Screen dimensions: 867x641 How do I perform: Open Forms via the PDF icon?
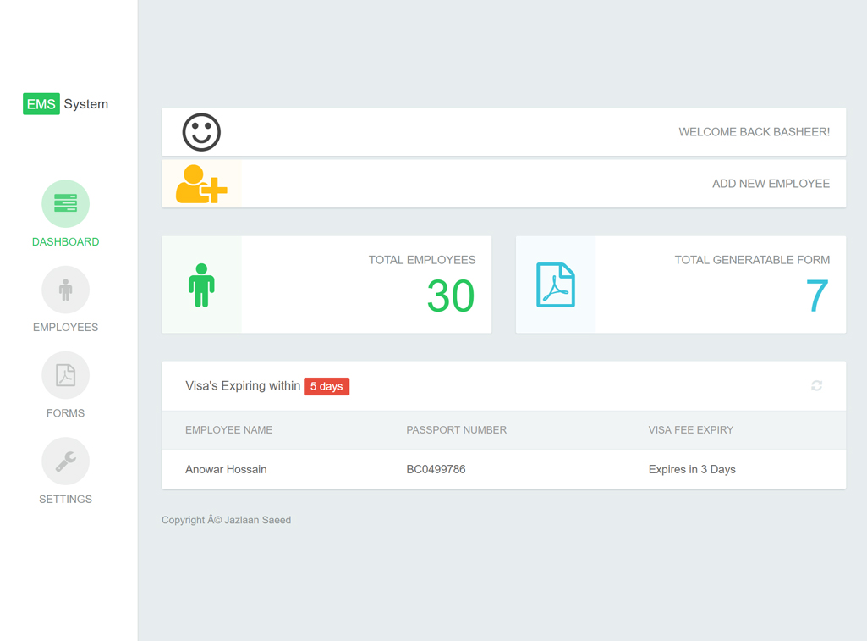65,375
